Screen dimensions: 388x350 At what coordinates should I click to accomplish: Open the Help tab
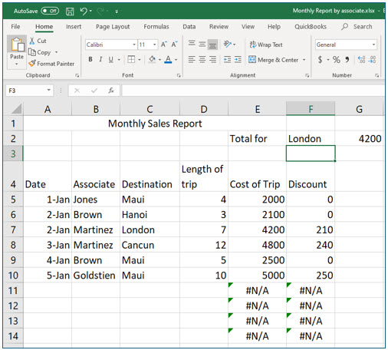click(x=274, y=27)
